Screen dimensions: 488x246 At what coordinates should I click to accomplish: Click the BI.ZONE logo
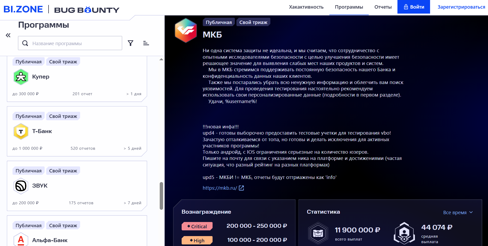(x=23, y=9)
